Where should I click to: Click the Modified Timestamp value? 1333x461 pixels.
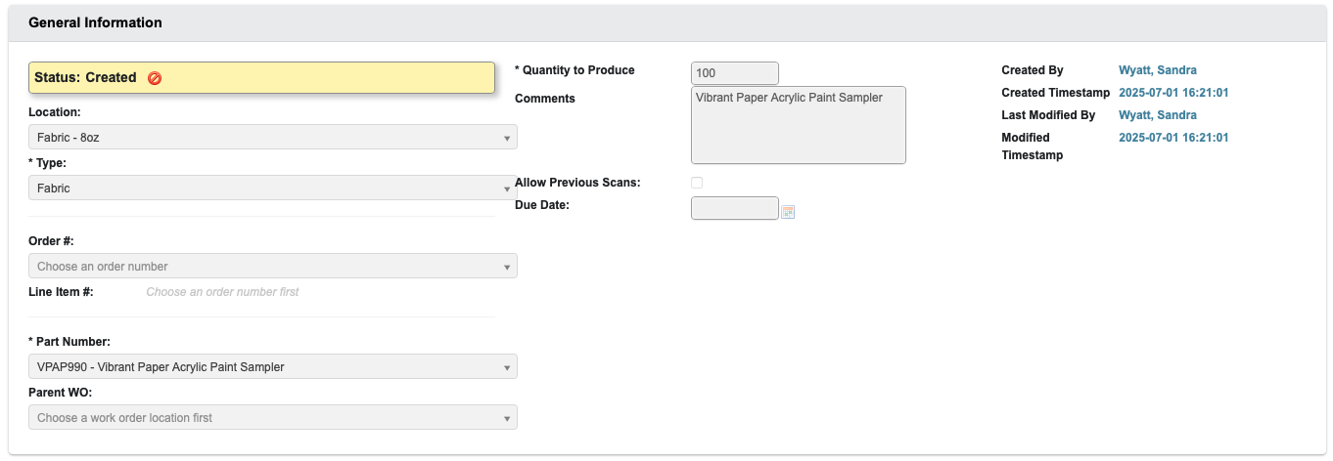point(1172,138)
